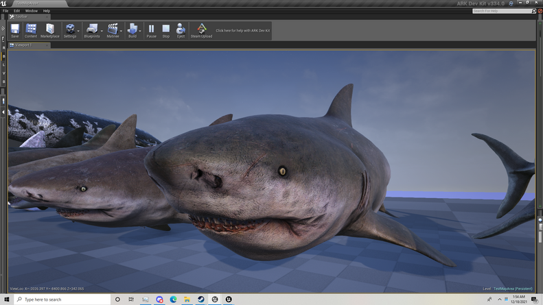Expand the Blueprints dropdown arrow
Image resolution: width=543 pixels, height=305 pixels.
click(x=102, y=31)
